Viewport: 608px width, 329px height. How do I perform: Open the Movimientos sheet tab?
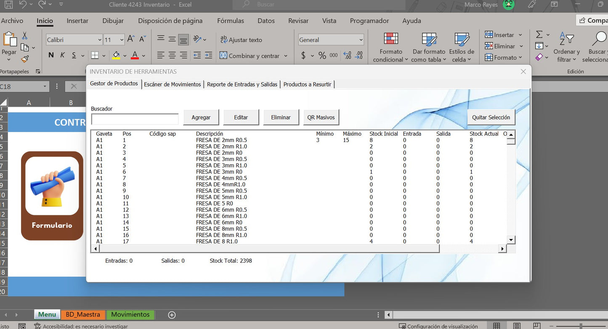pyautogui.click(x=130, y=314)
